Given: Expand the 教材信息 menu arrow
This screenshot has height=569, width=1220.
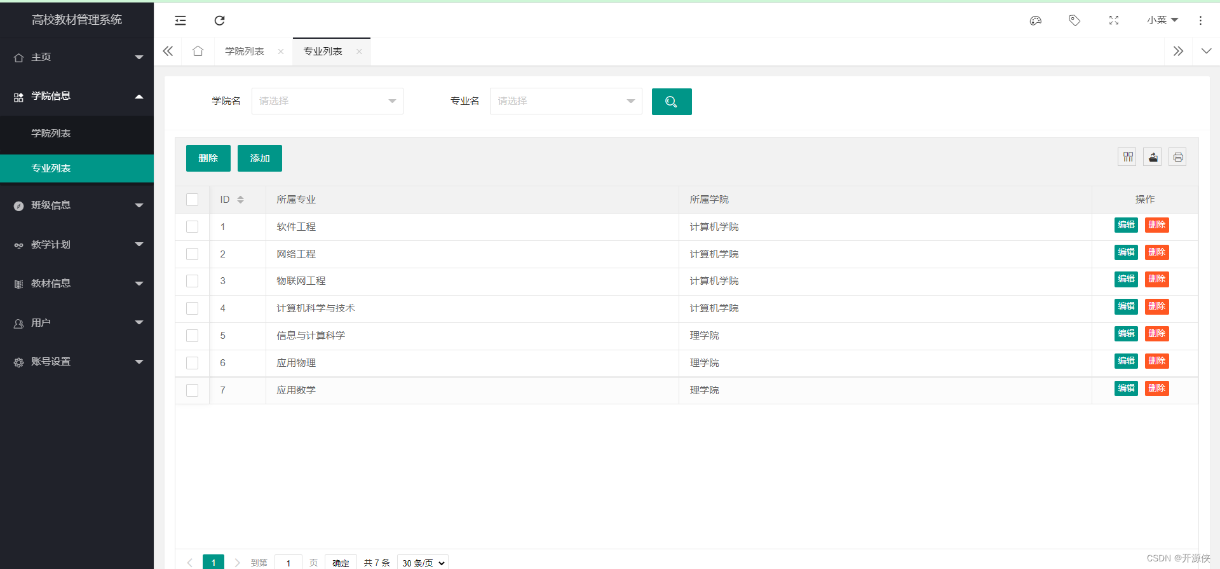Looking at the screenshot, I should tap(139, 284).
